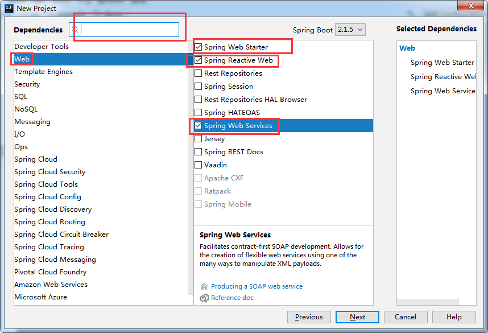The width and height of the screenshot is (488, 333).
Task: Close the New Project dialog
Action: (471, 6)
